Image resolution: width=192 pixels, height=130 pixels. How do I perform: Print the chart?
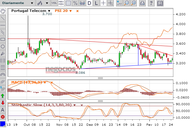tap(142, 3)
